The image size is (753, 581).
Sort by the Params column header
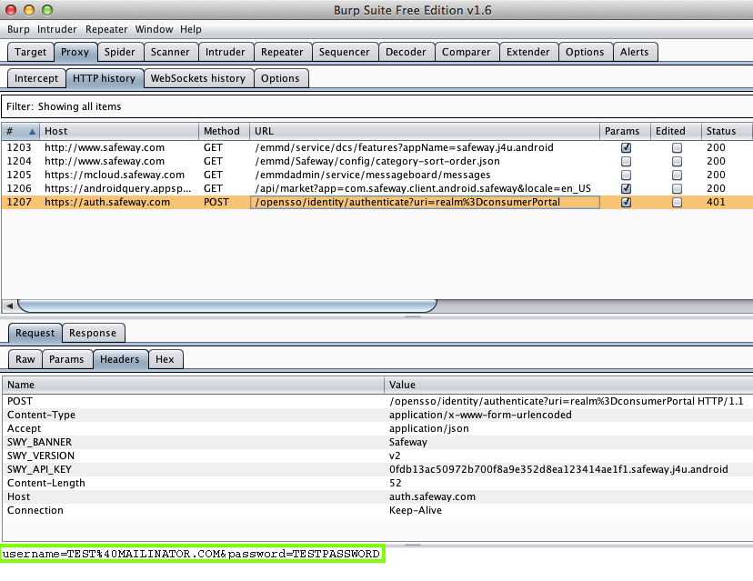[x=625, y=131]
